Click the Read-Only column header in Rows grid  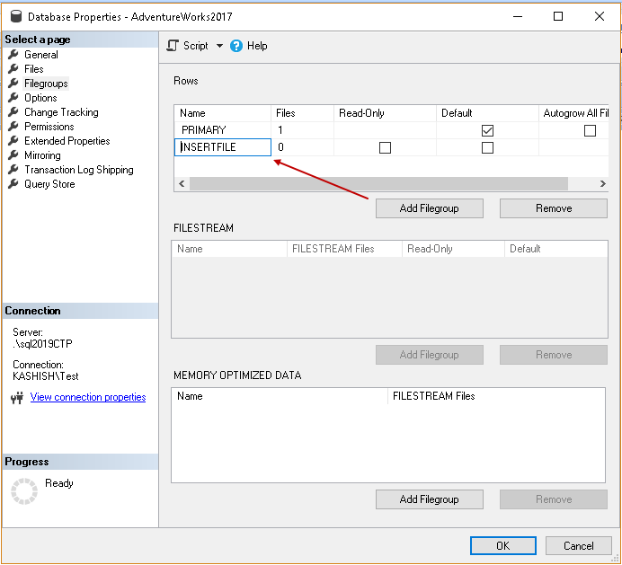coord(385,113)
